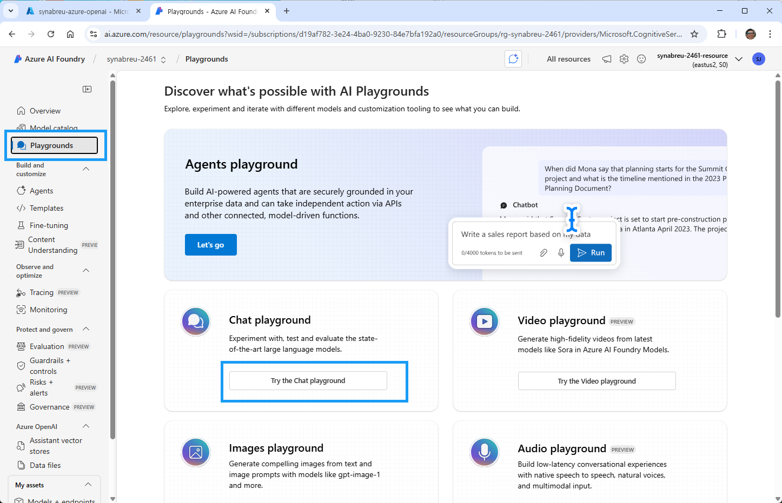782x503 pixels.
Task: Click the Video playground icon
Action: pyautogui.click(x=485, y=321)
